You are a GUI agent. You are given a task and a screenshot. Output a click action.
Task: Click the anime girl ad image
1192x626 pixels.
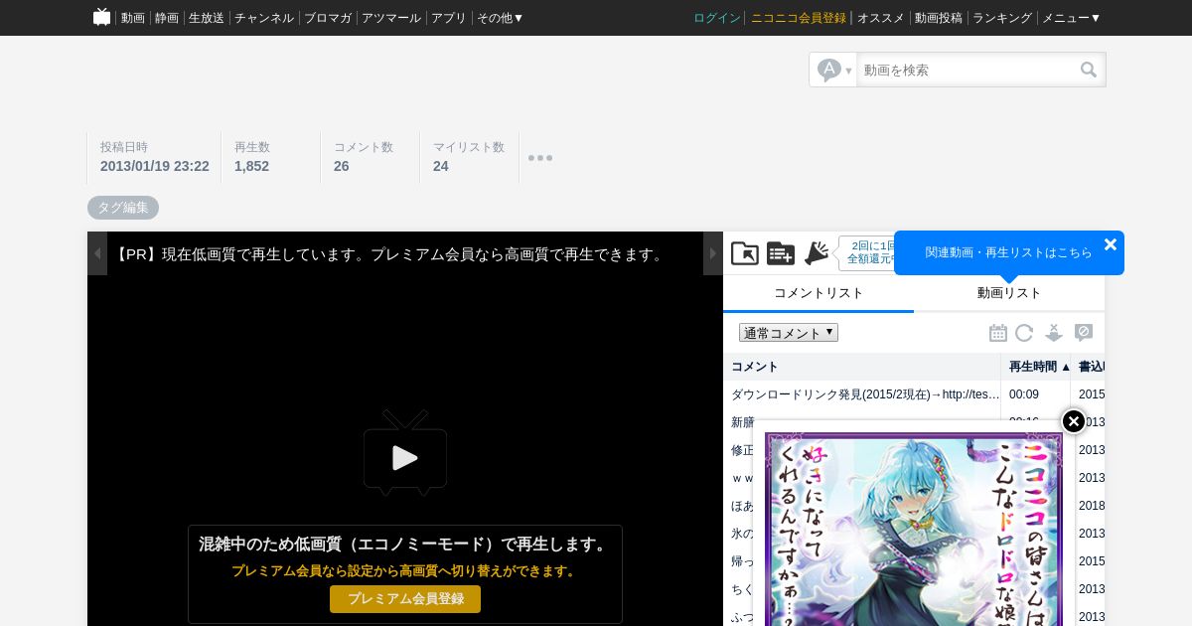tap(914, 530)
